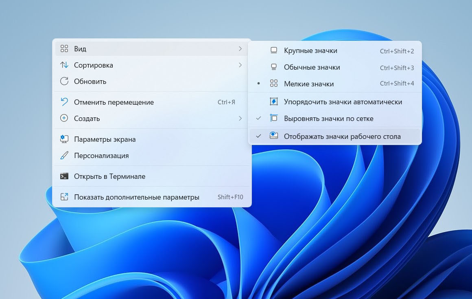The image size is (472, 299).
Task: Click the four-squares icon beside Вид
Action: click(x=64, y=48)
